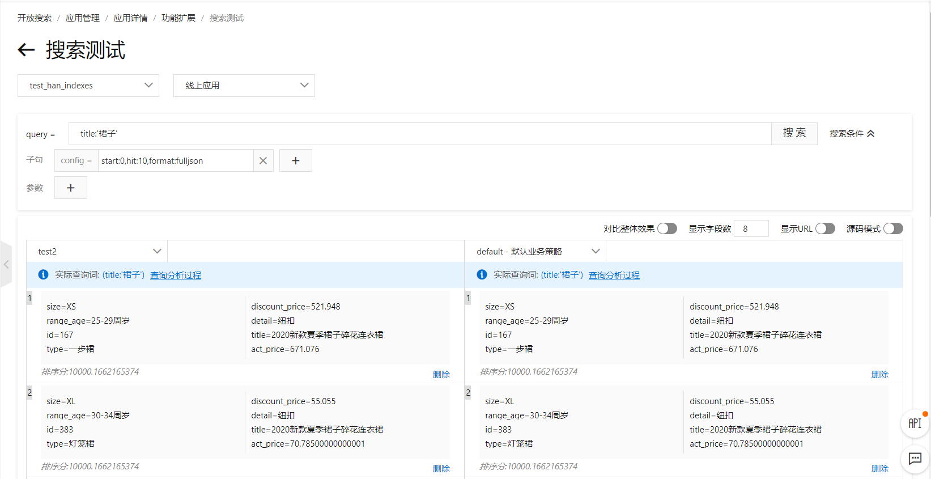Click 排序分 score of result 1 in test2 panel
Viewport: 931px width, 479px height.
(90, 372)
